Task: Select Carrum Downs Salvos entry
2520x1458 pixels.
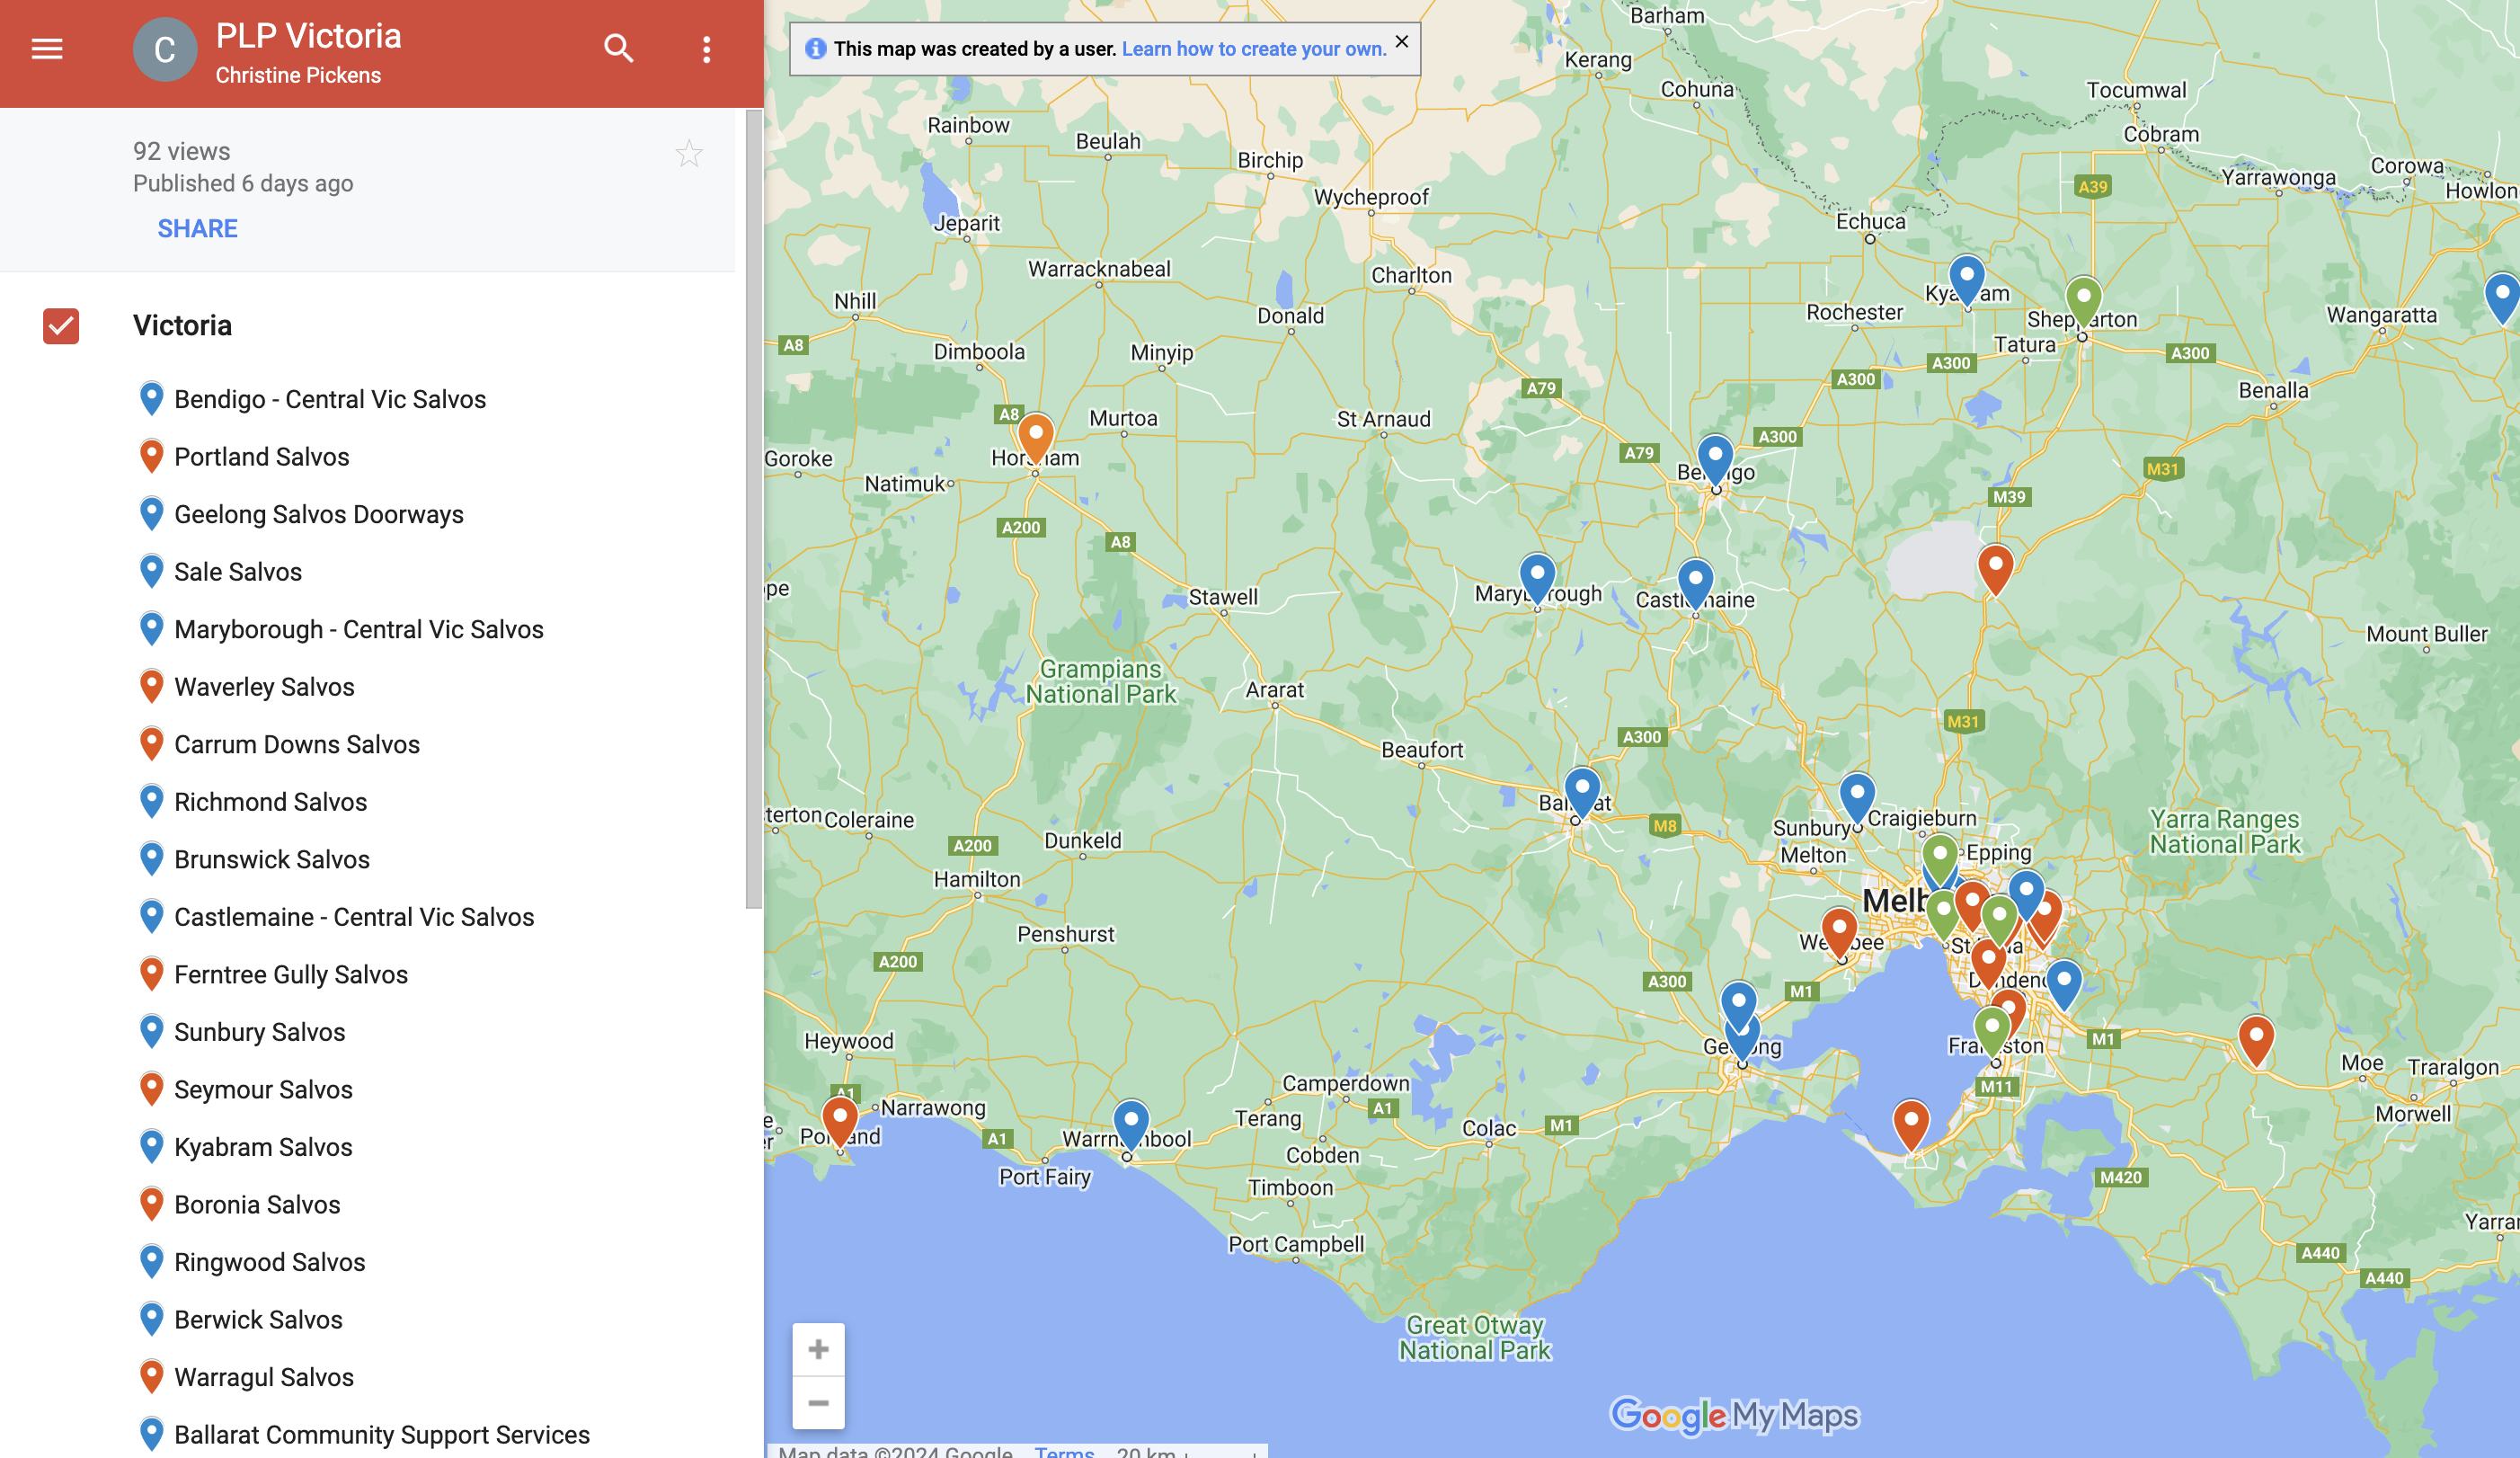Action: [297, 744]
